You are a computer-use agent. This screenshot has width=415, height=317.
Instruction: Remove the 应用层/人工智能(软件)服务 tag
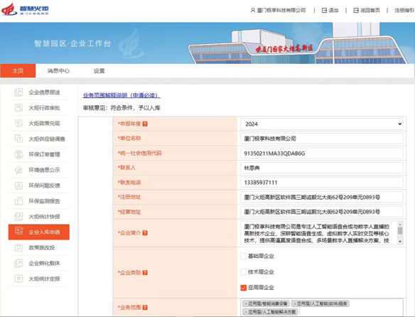(x=295, y=303)
